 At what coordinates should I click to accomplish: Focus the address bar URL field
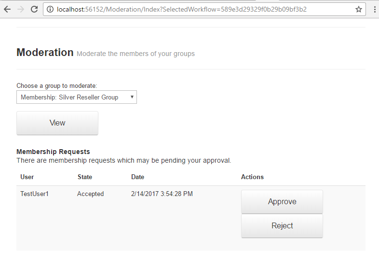(x=193, y=9)
